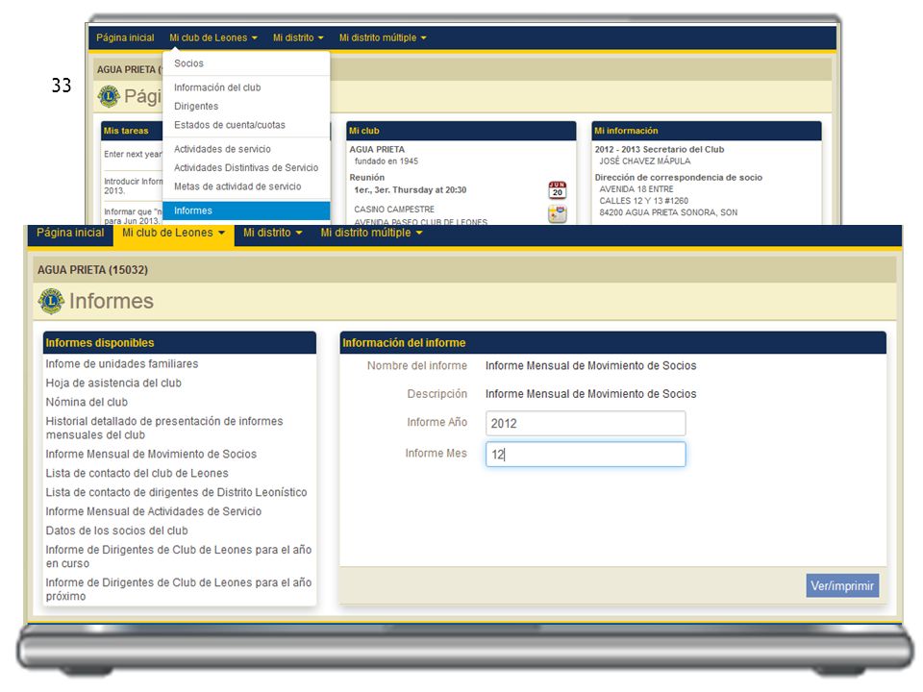Open Lista de contacto de dirigentes de Distrito
923x692 pixels.
pos(177,492)
